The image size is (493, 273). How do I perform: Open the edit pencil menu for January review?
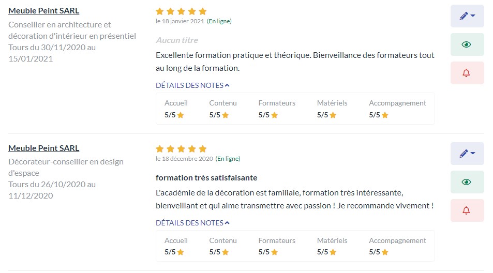pos(467,16)
